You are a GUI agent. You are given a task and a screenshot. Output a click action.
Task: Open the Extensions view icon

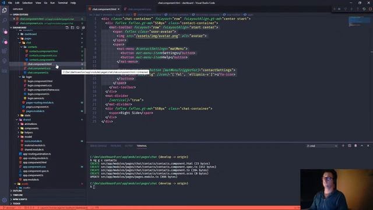pos(4,51)
